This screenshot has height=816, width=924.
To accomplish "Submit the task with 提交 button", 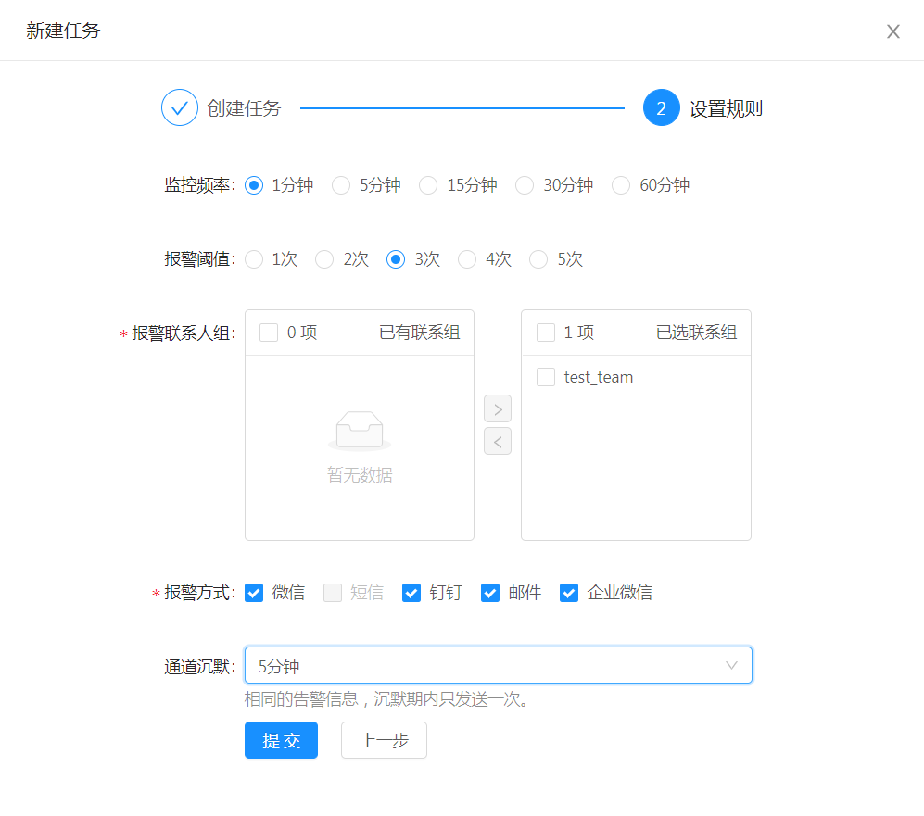I will [281, 740].
